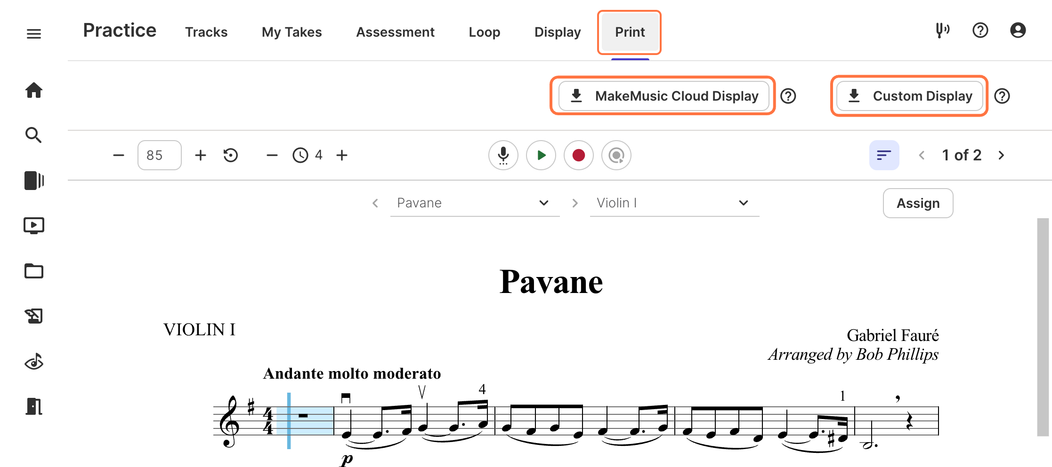Image resolution: width=1052 pixels, height=467 pixels.
Task: Reset tempo with the restore icon
Action: pos(231,155)
